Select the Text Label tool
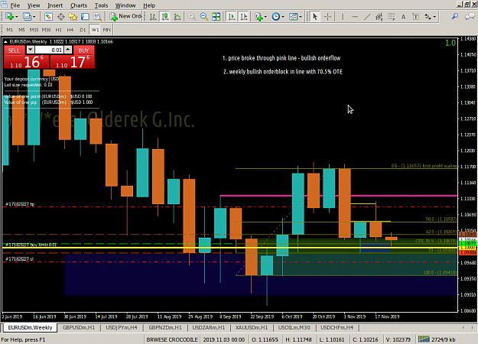This screenshot has width=478, height=344. pyautogui.click(x=415, y=17)
